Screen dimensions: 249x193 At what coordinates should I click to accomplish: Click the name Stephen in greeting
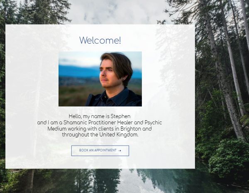(120, 116)
